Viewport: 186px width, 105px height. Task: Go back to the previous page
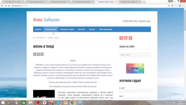pyautogui.click(x=2, y=6)
